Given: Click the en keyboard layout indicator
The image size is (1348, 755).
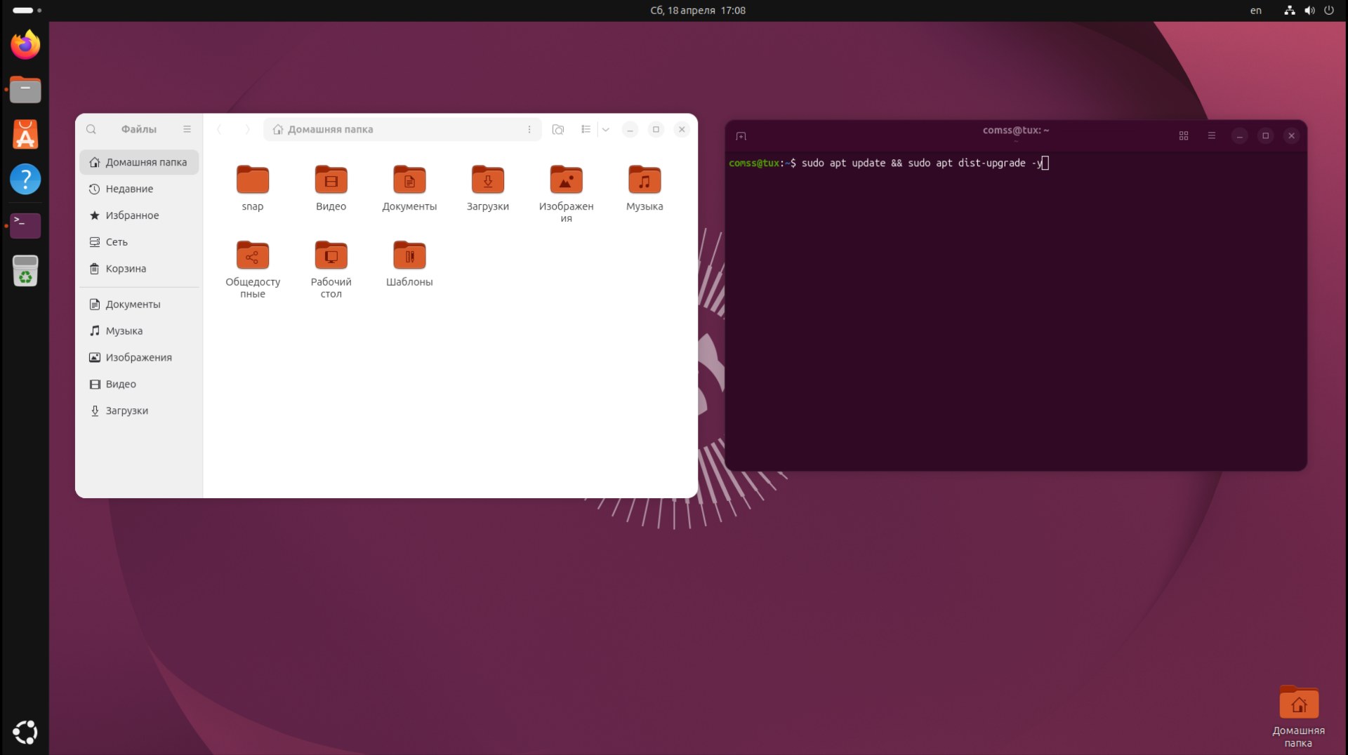Looking at the screenshot, I should tap(1255, 11).
